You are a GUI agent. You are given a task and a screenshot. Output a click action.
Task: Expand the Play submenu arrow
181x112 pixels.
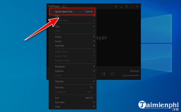click(x=94, y=26)
